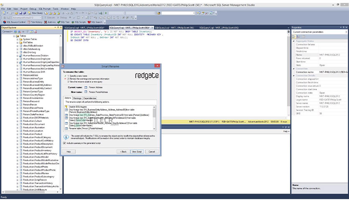
Task: Toggle Include summary in the generated script
Action: 64,143
